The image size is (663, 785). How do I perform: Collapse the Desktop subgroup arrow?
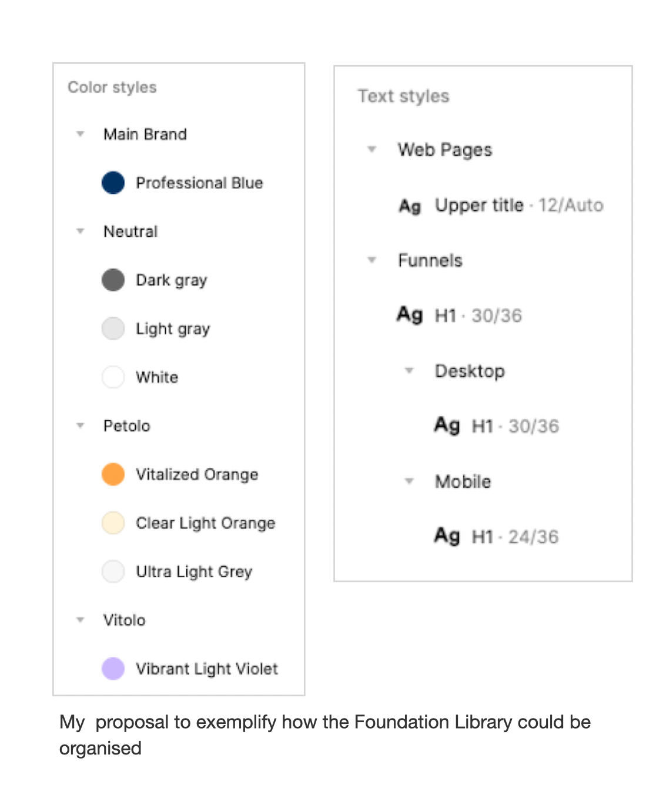point(409,371)
